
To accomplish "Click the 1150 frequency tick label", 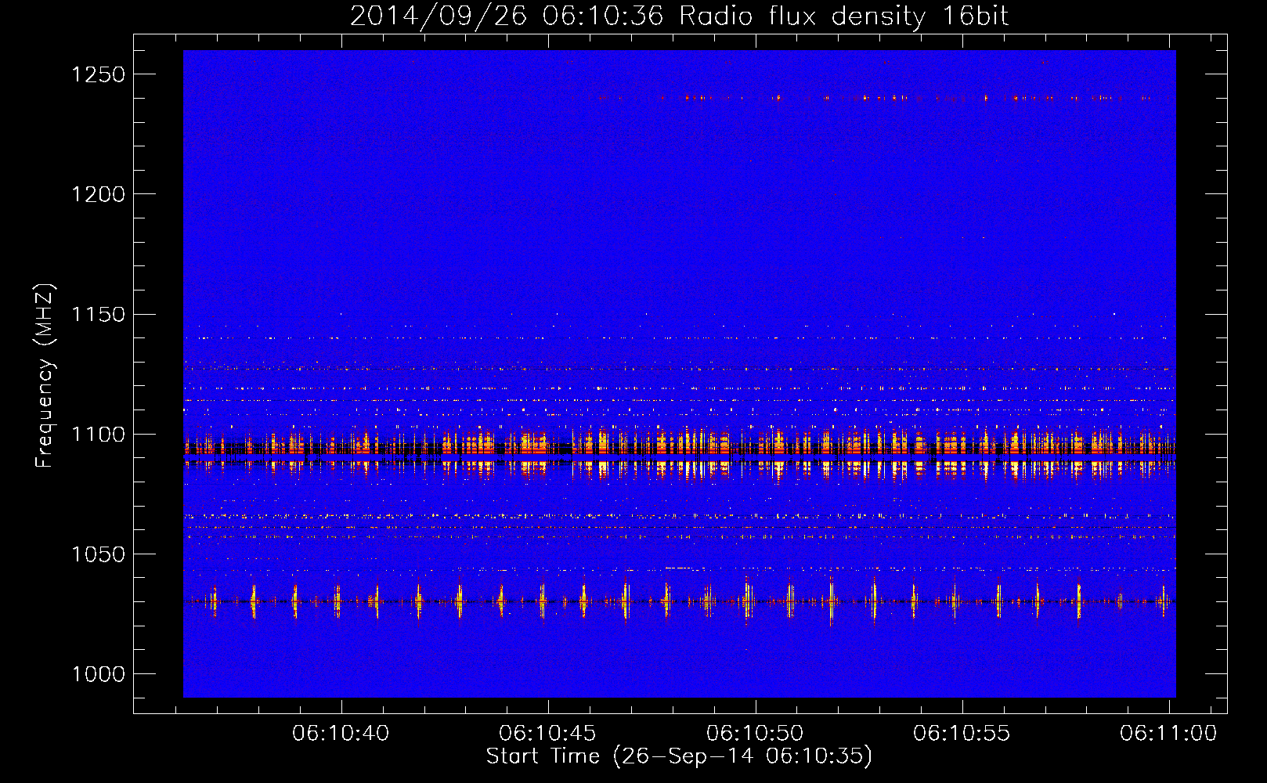I will click(x=99, y=315).
